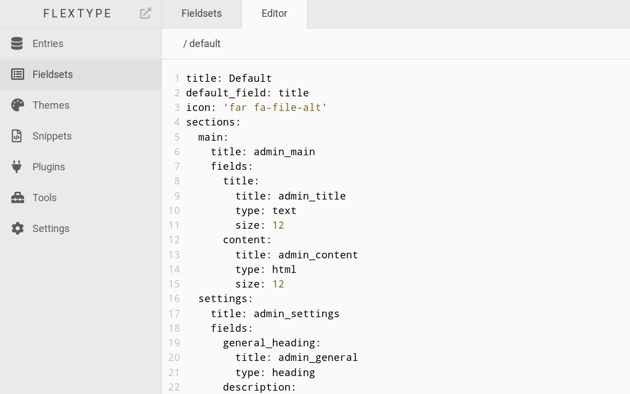Click 'title: admin_general' line

296,358
